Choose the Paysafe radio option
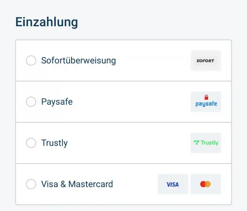247x211 pixels. point(31,102)
